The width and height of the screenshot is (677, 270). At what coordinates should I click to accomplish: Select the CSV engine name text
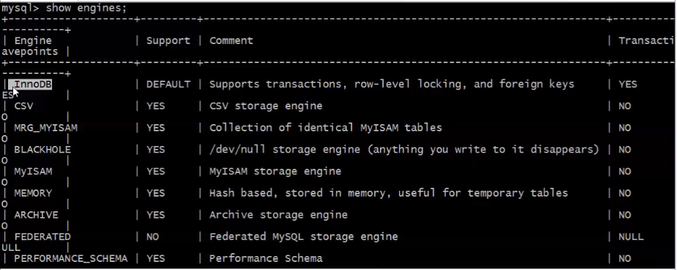tap(23, 106)
